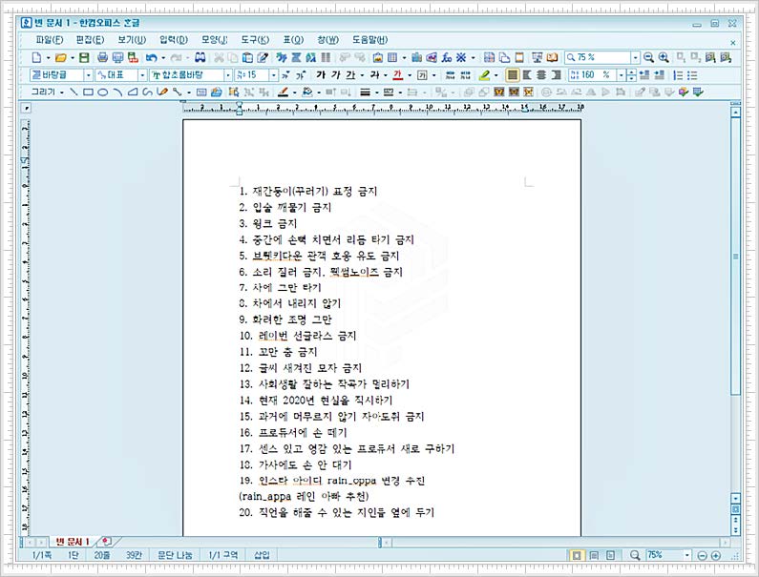Viewport: 759px width, 577px height.
Task: Create a new document with the blank page icon
Action: pos(37,57)
